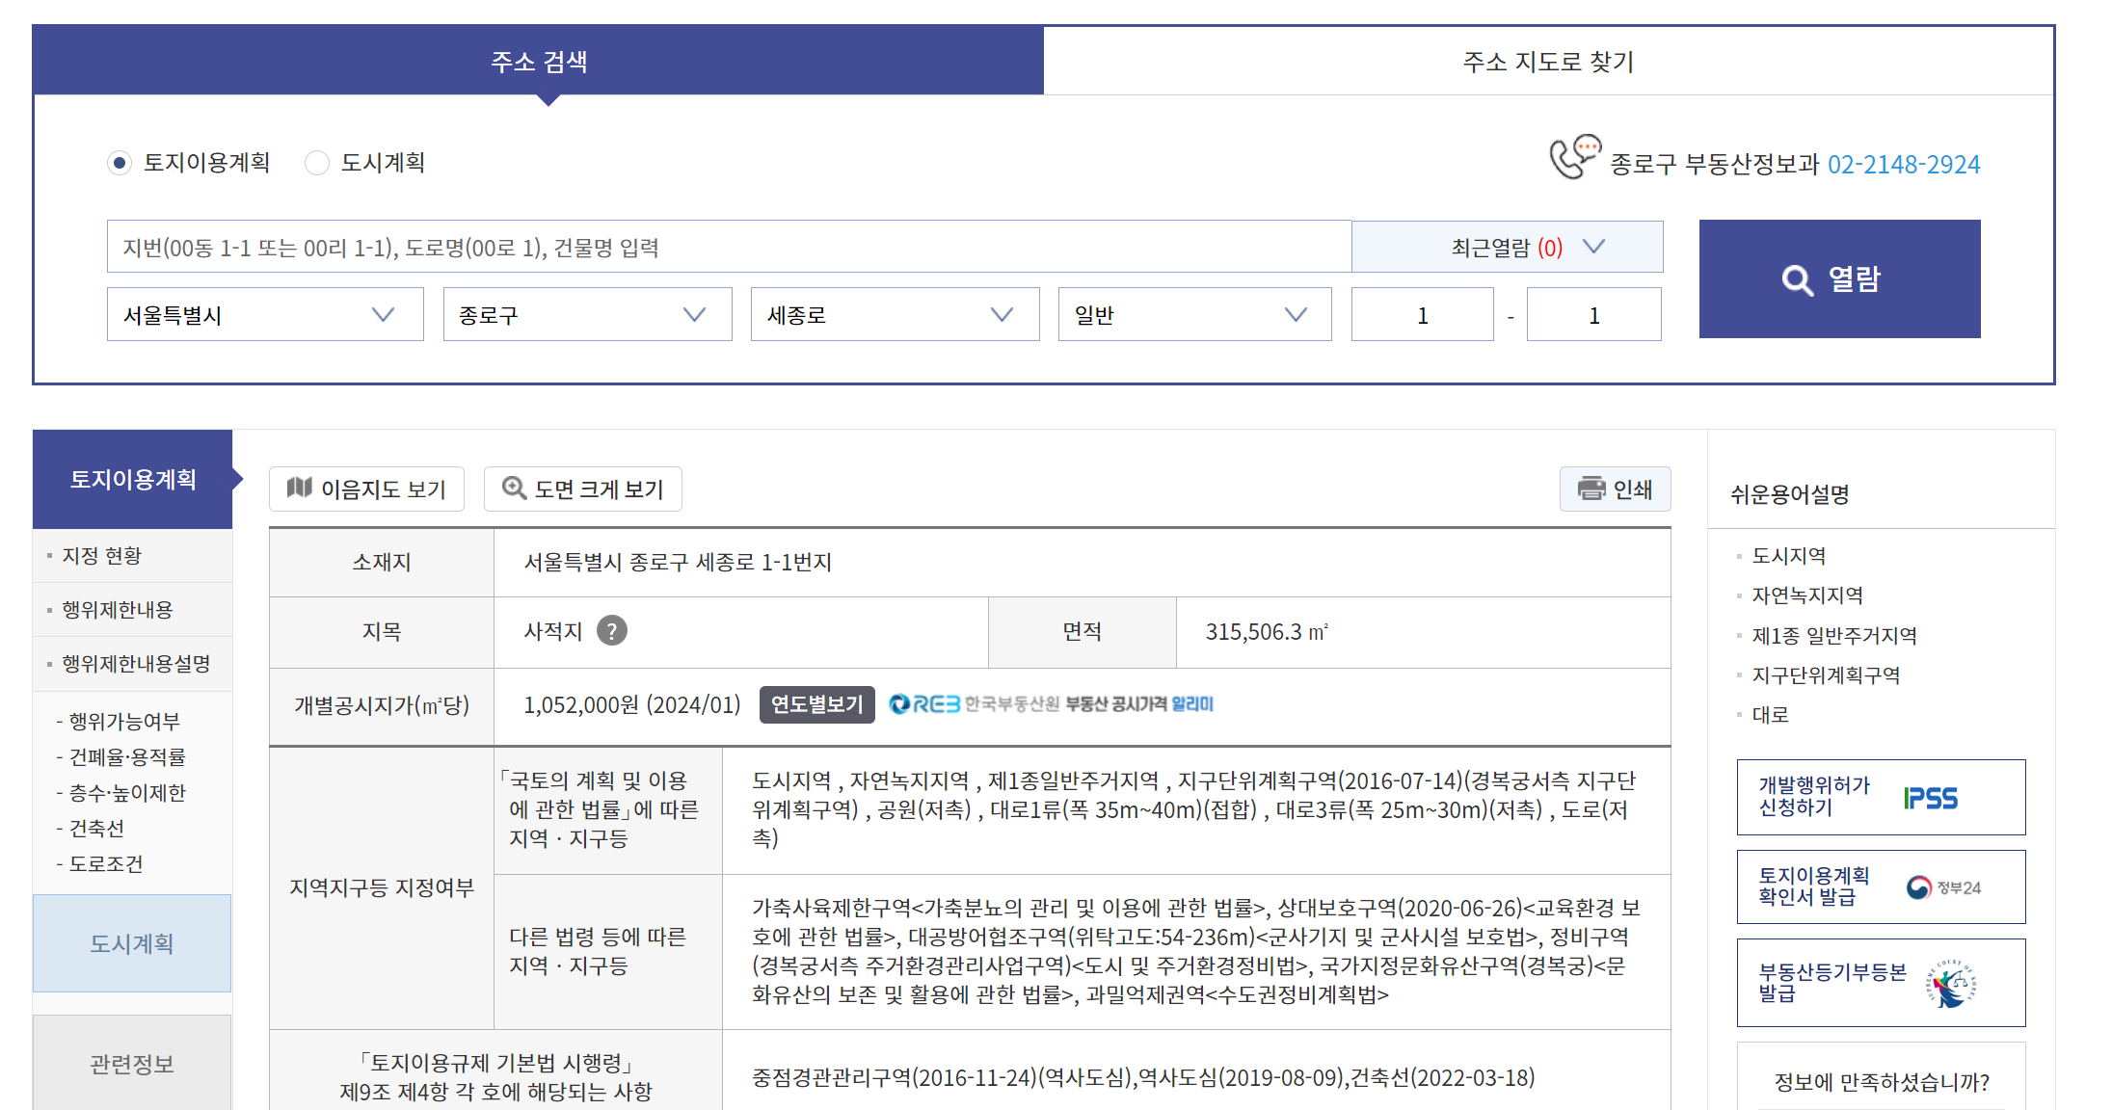The image size is (2112, 1110).
Task: Click the 02-2148-2924 phone number link
Action: pyautogui.click(x=1903, y=165)
